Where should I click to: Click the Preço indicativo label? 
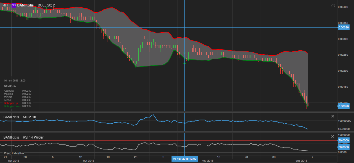[14, 153]
